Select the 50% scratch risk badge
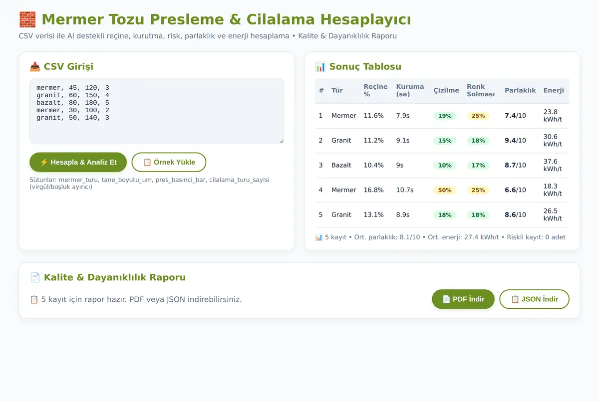599x402 pixels. point(445,190)
